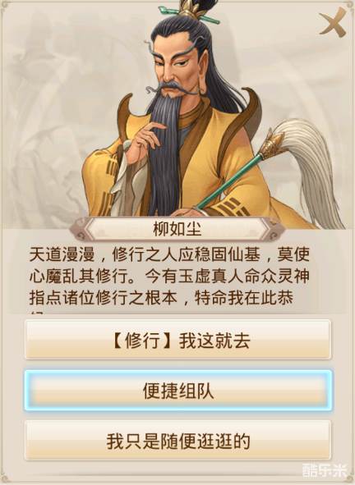The width and height of the screenshot is (355, 485).
Task: Tap the 柳如尘 name banner
Action: (177, 230)
